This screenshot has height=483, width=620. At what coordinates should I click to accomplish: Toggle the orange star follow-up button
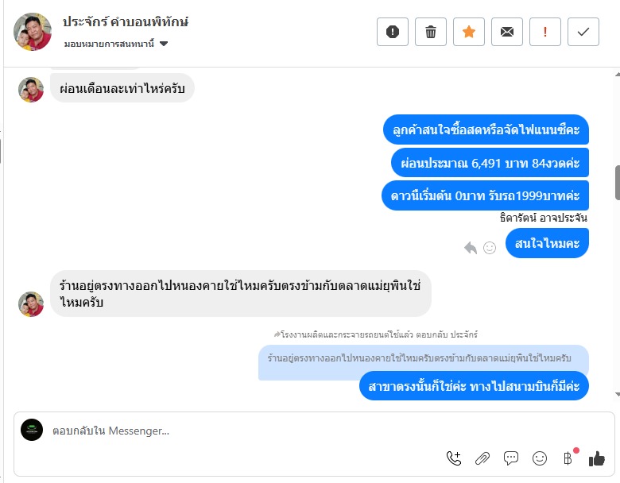(x=468, y=32)
